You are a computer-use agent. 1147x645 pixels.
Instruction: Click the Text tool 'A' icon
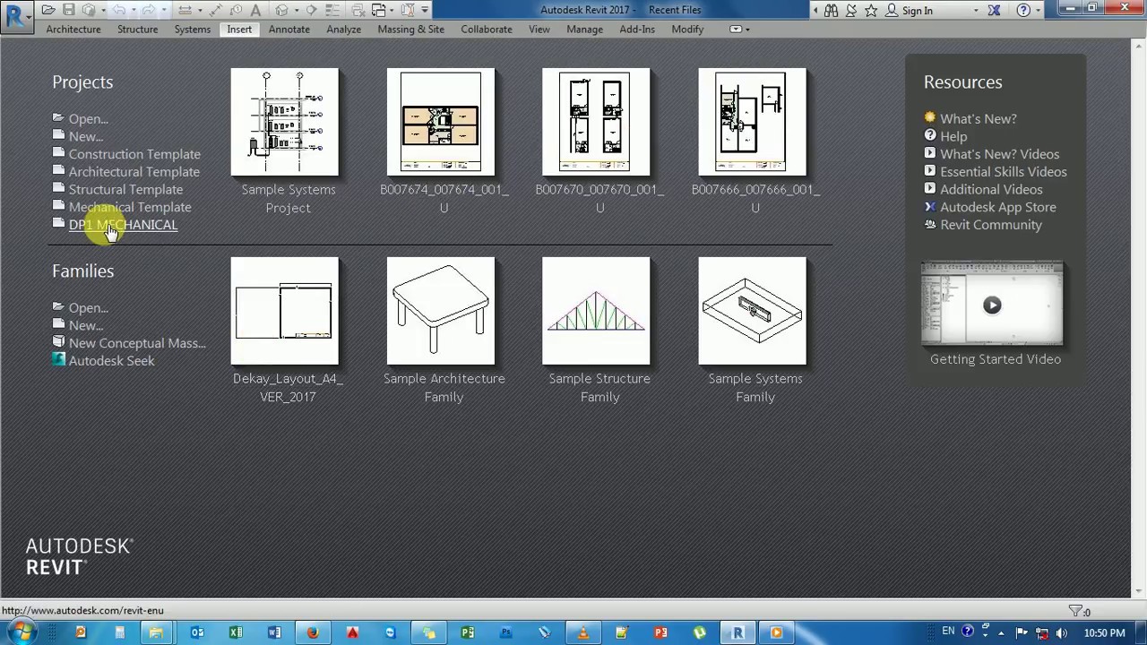click(x=255, y=10)
